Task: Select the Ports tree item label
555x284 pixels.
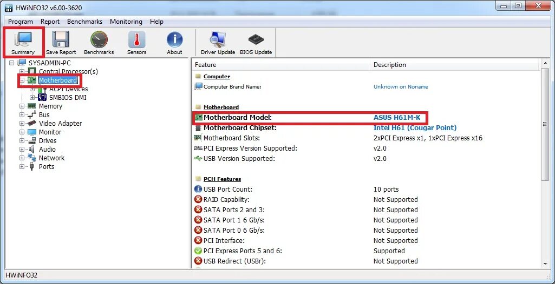Action: pos(47,166)
